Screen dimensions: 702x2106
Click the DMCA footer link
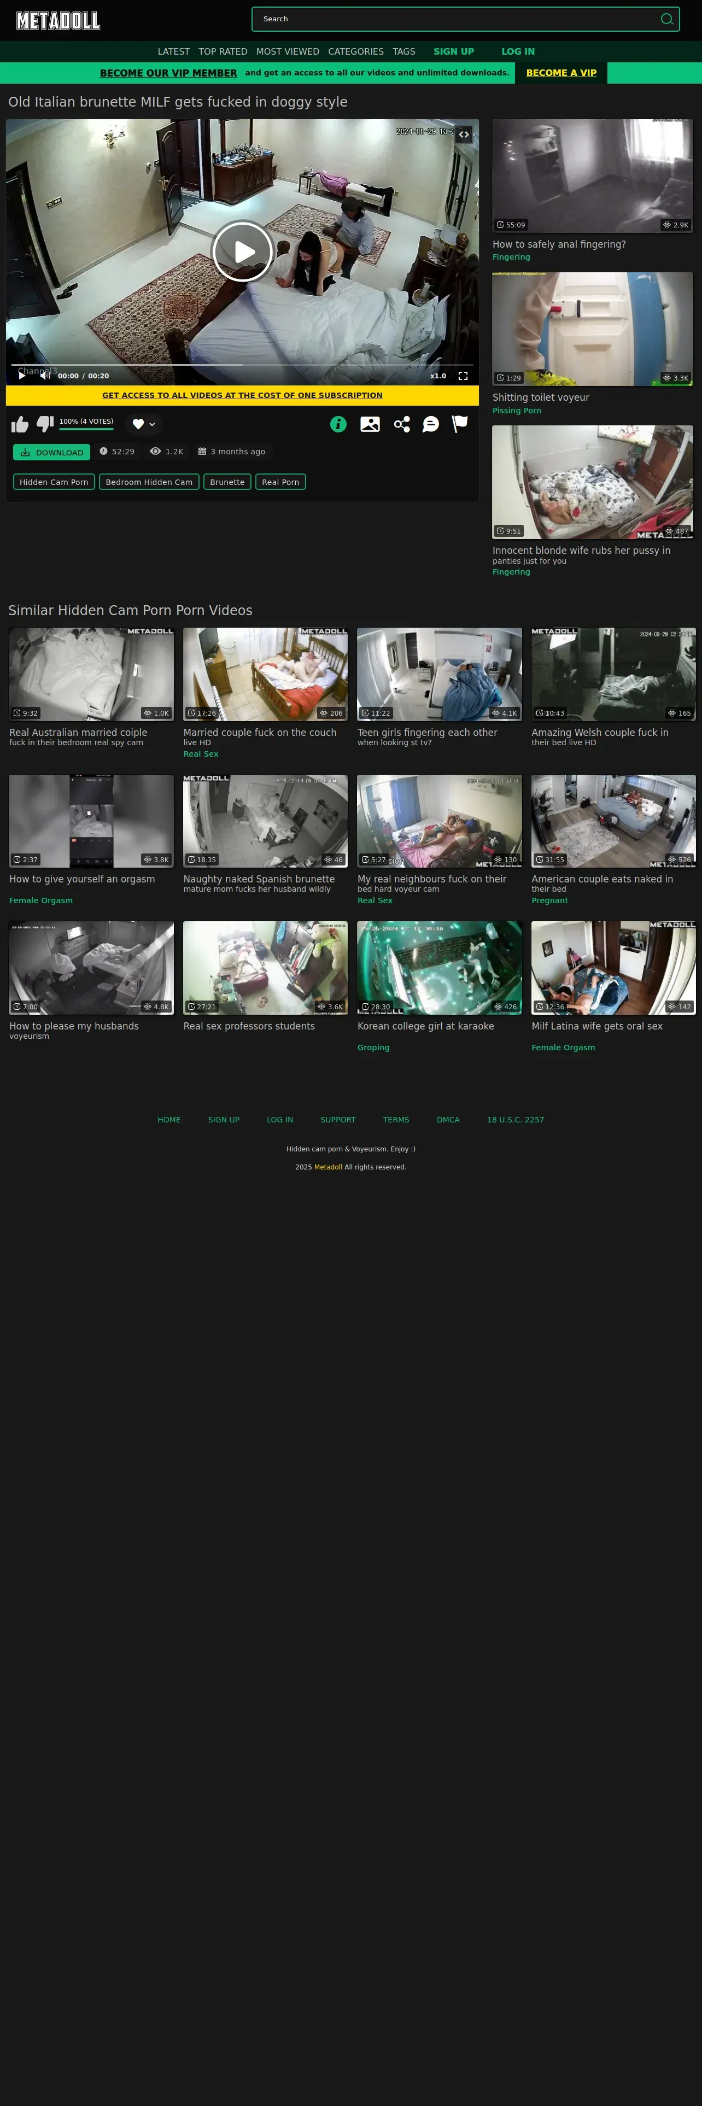click(x=448, y=1120)
